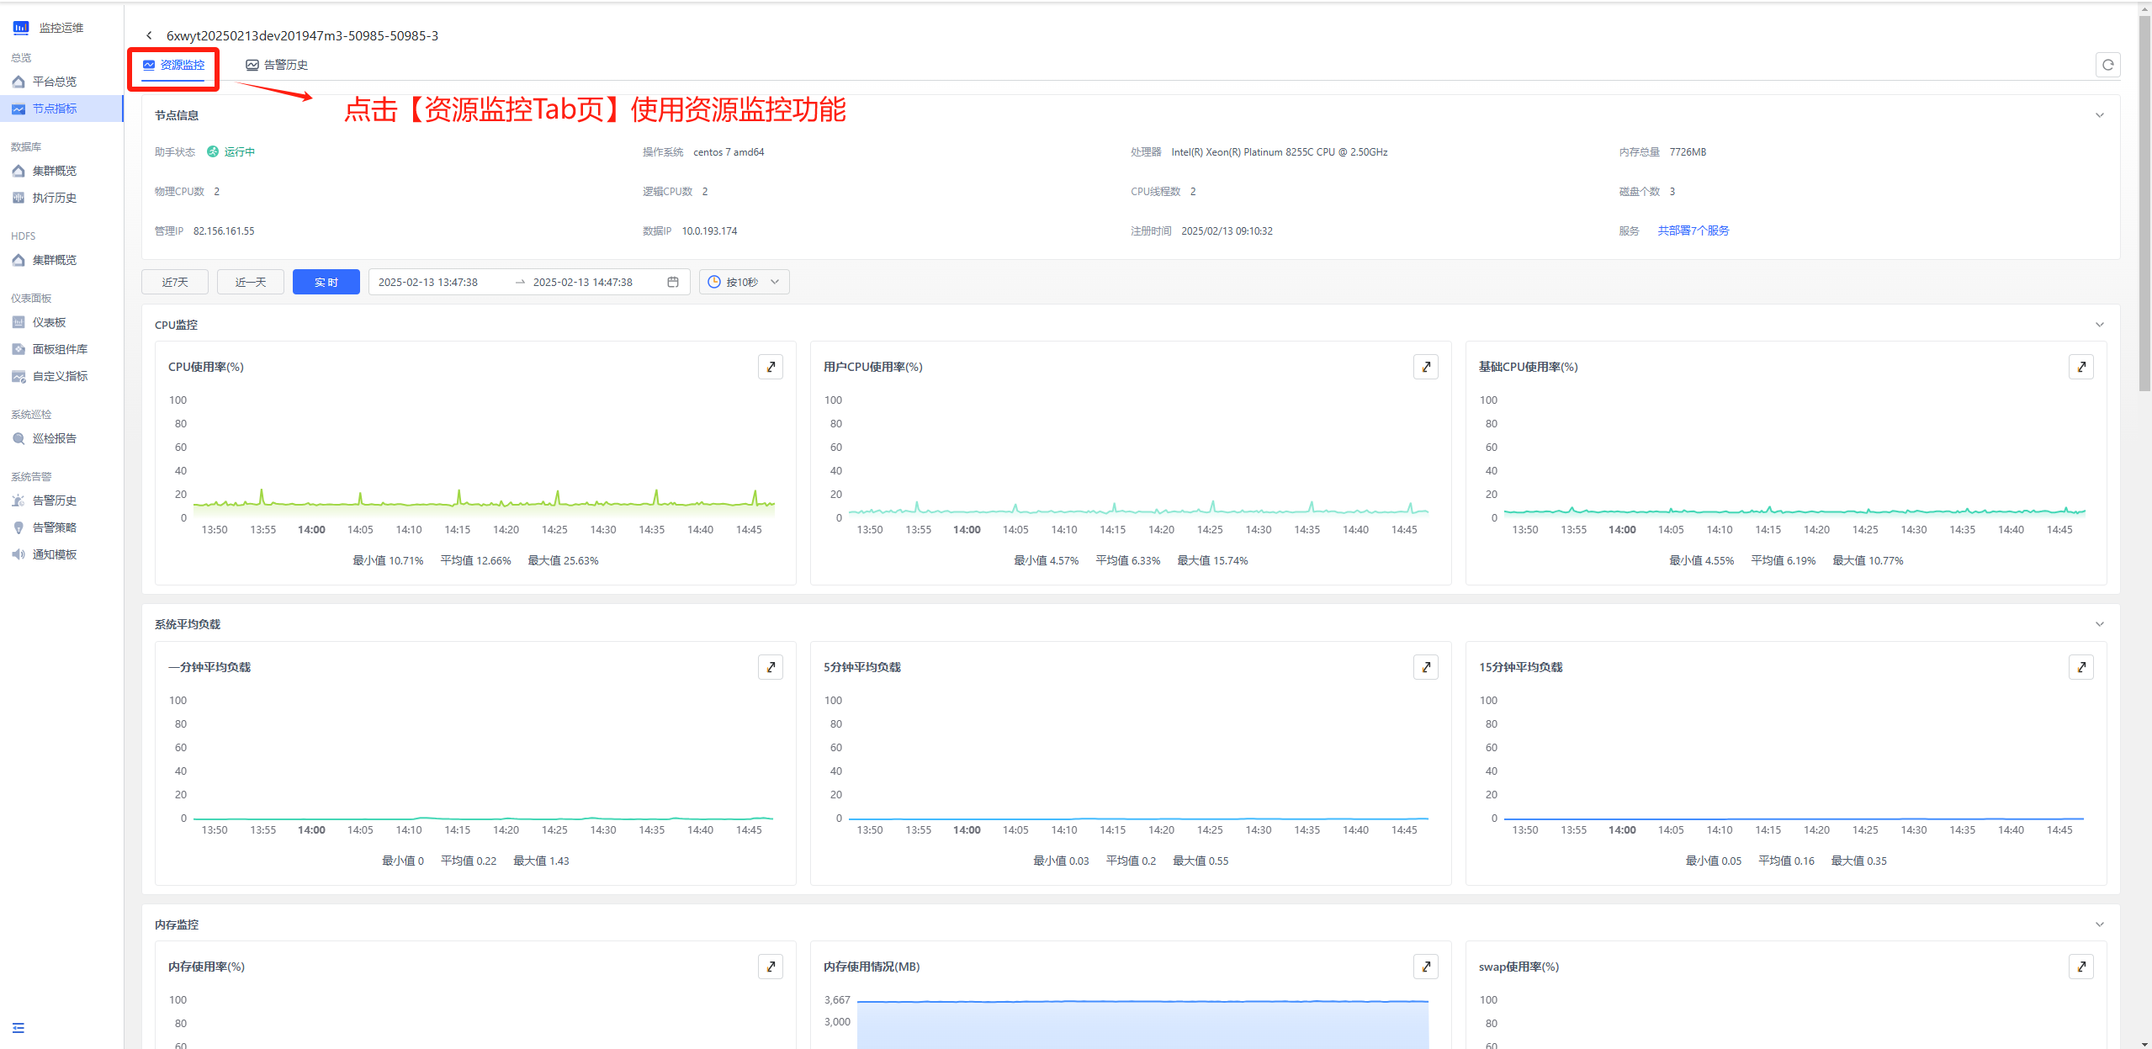Click the data IP 10.0.193.174
The image size is (2152, 1049).
coord(709,231)
